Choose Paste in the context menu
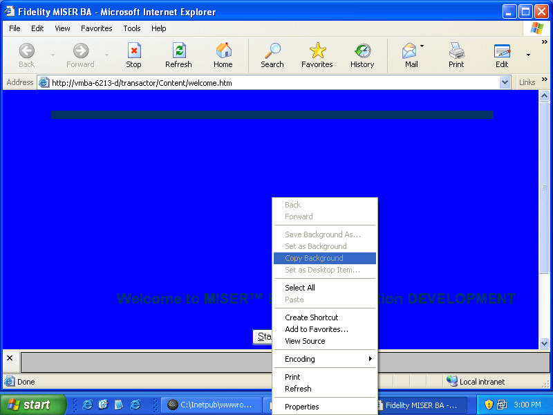The height and width of the screenshot is (415, 553). pyautogui.click(x=325, y=299)
